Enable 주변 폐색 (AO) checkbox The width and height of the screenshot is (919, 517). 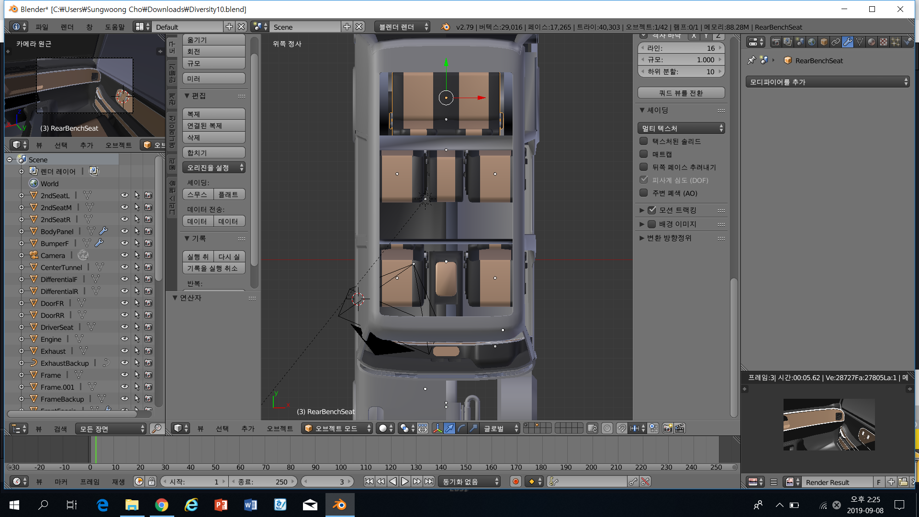pyautogui.click(x=644, y=193)
